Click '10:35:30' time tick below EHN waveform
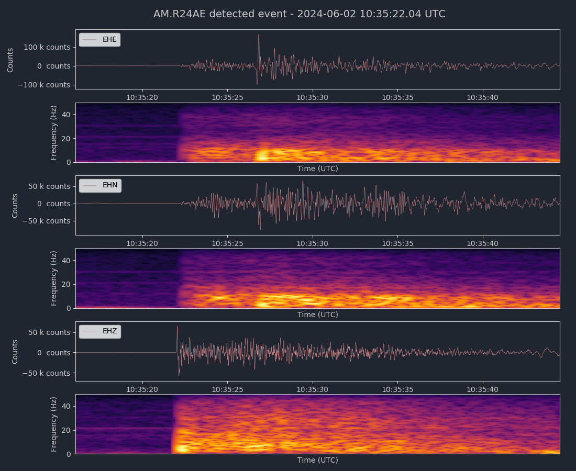The height and width of the screenshot is (471, 576). (313, 243)
